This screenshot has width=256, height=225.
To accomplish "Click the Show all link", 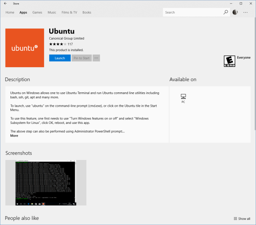I will point(244,219).
